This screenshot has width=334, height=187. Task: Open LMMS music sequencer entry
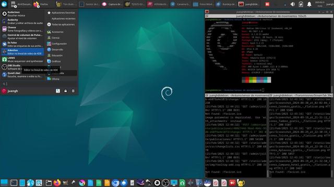(x=22, y=60)
